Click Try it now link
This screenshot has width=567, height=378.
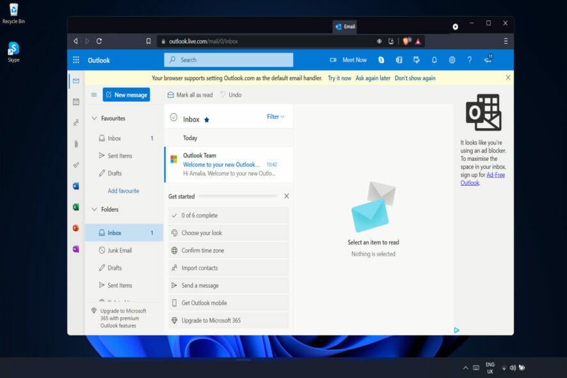click(339, 78)
